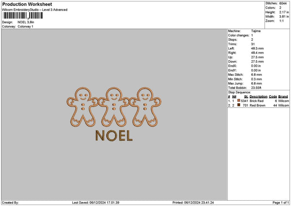Image resolution: width=291 pixels, height=206 pixels.
Task: Click the EndY value 0.00 in
Action: (256, 70)
